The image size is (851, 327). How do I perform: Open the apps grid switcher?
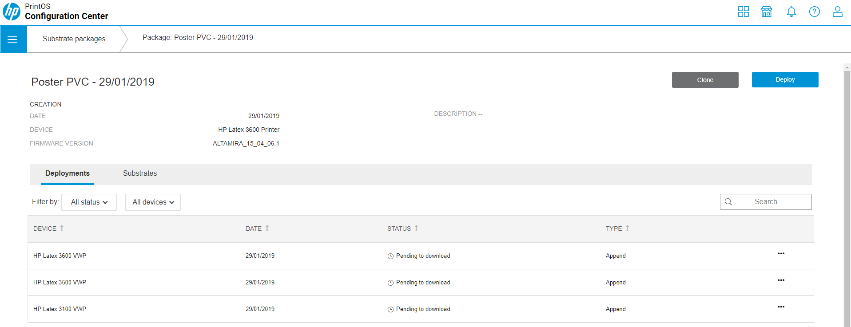pyautogui.click(x=744, y=12)
